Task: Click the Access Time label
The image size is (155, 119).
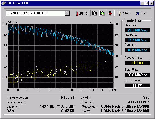Action: tap(133, 58)
